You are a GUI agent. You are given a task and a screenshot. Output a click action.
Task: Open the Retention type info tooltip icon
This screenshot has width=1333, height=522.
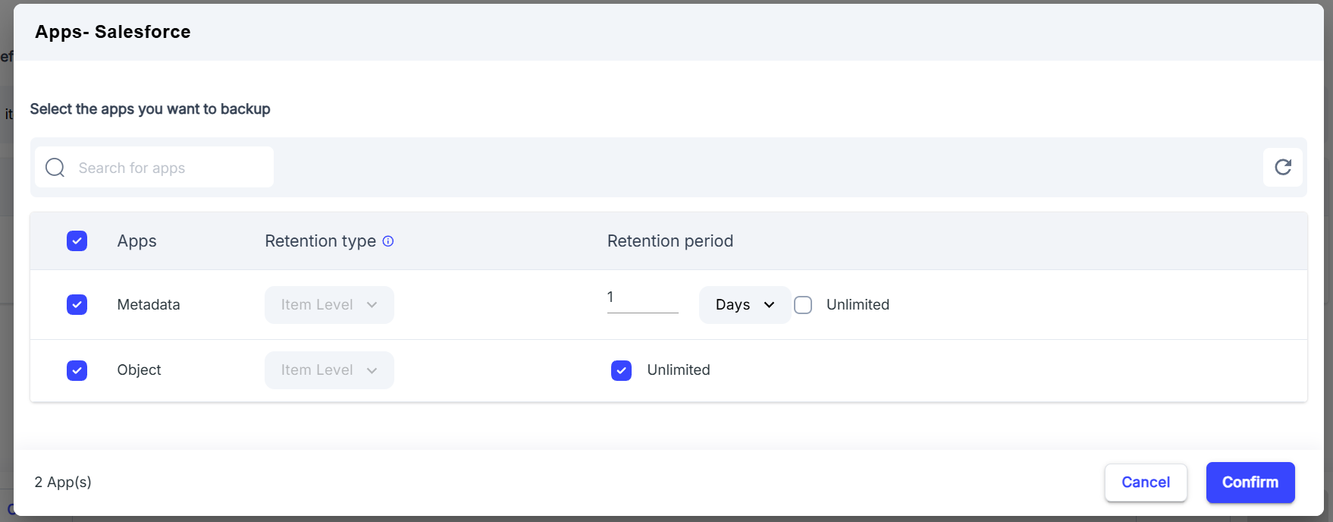point(388,241)
